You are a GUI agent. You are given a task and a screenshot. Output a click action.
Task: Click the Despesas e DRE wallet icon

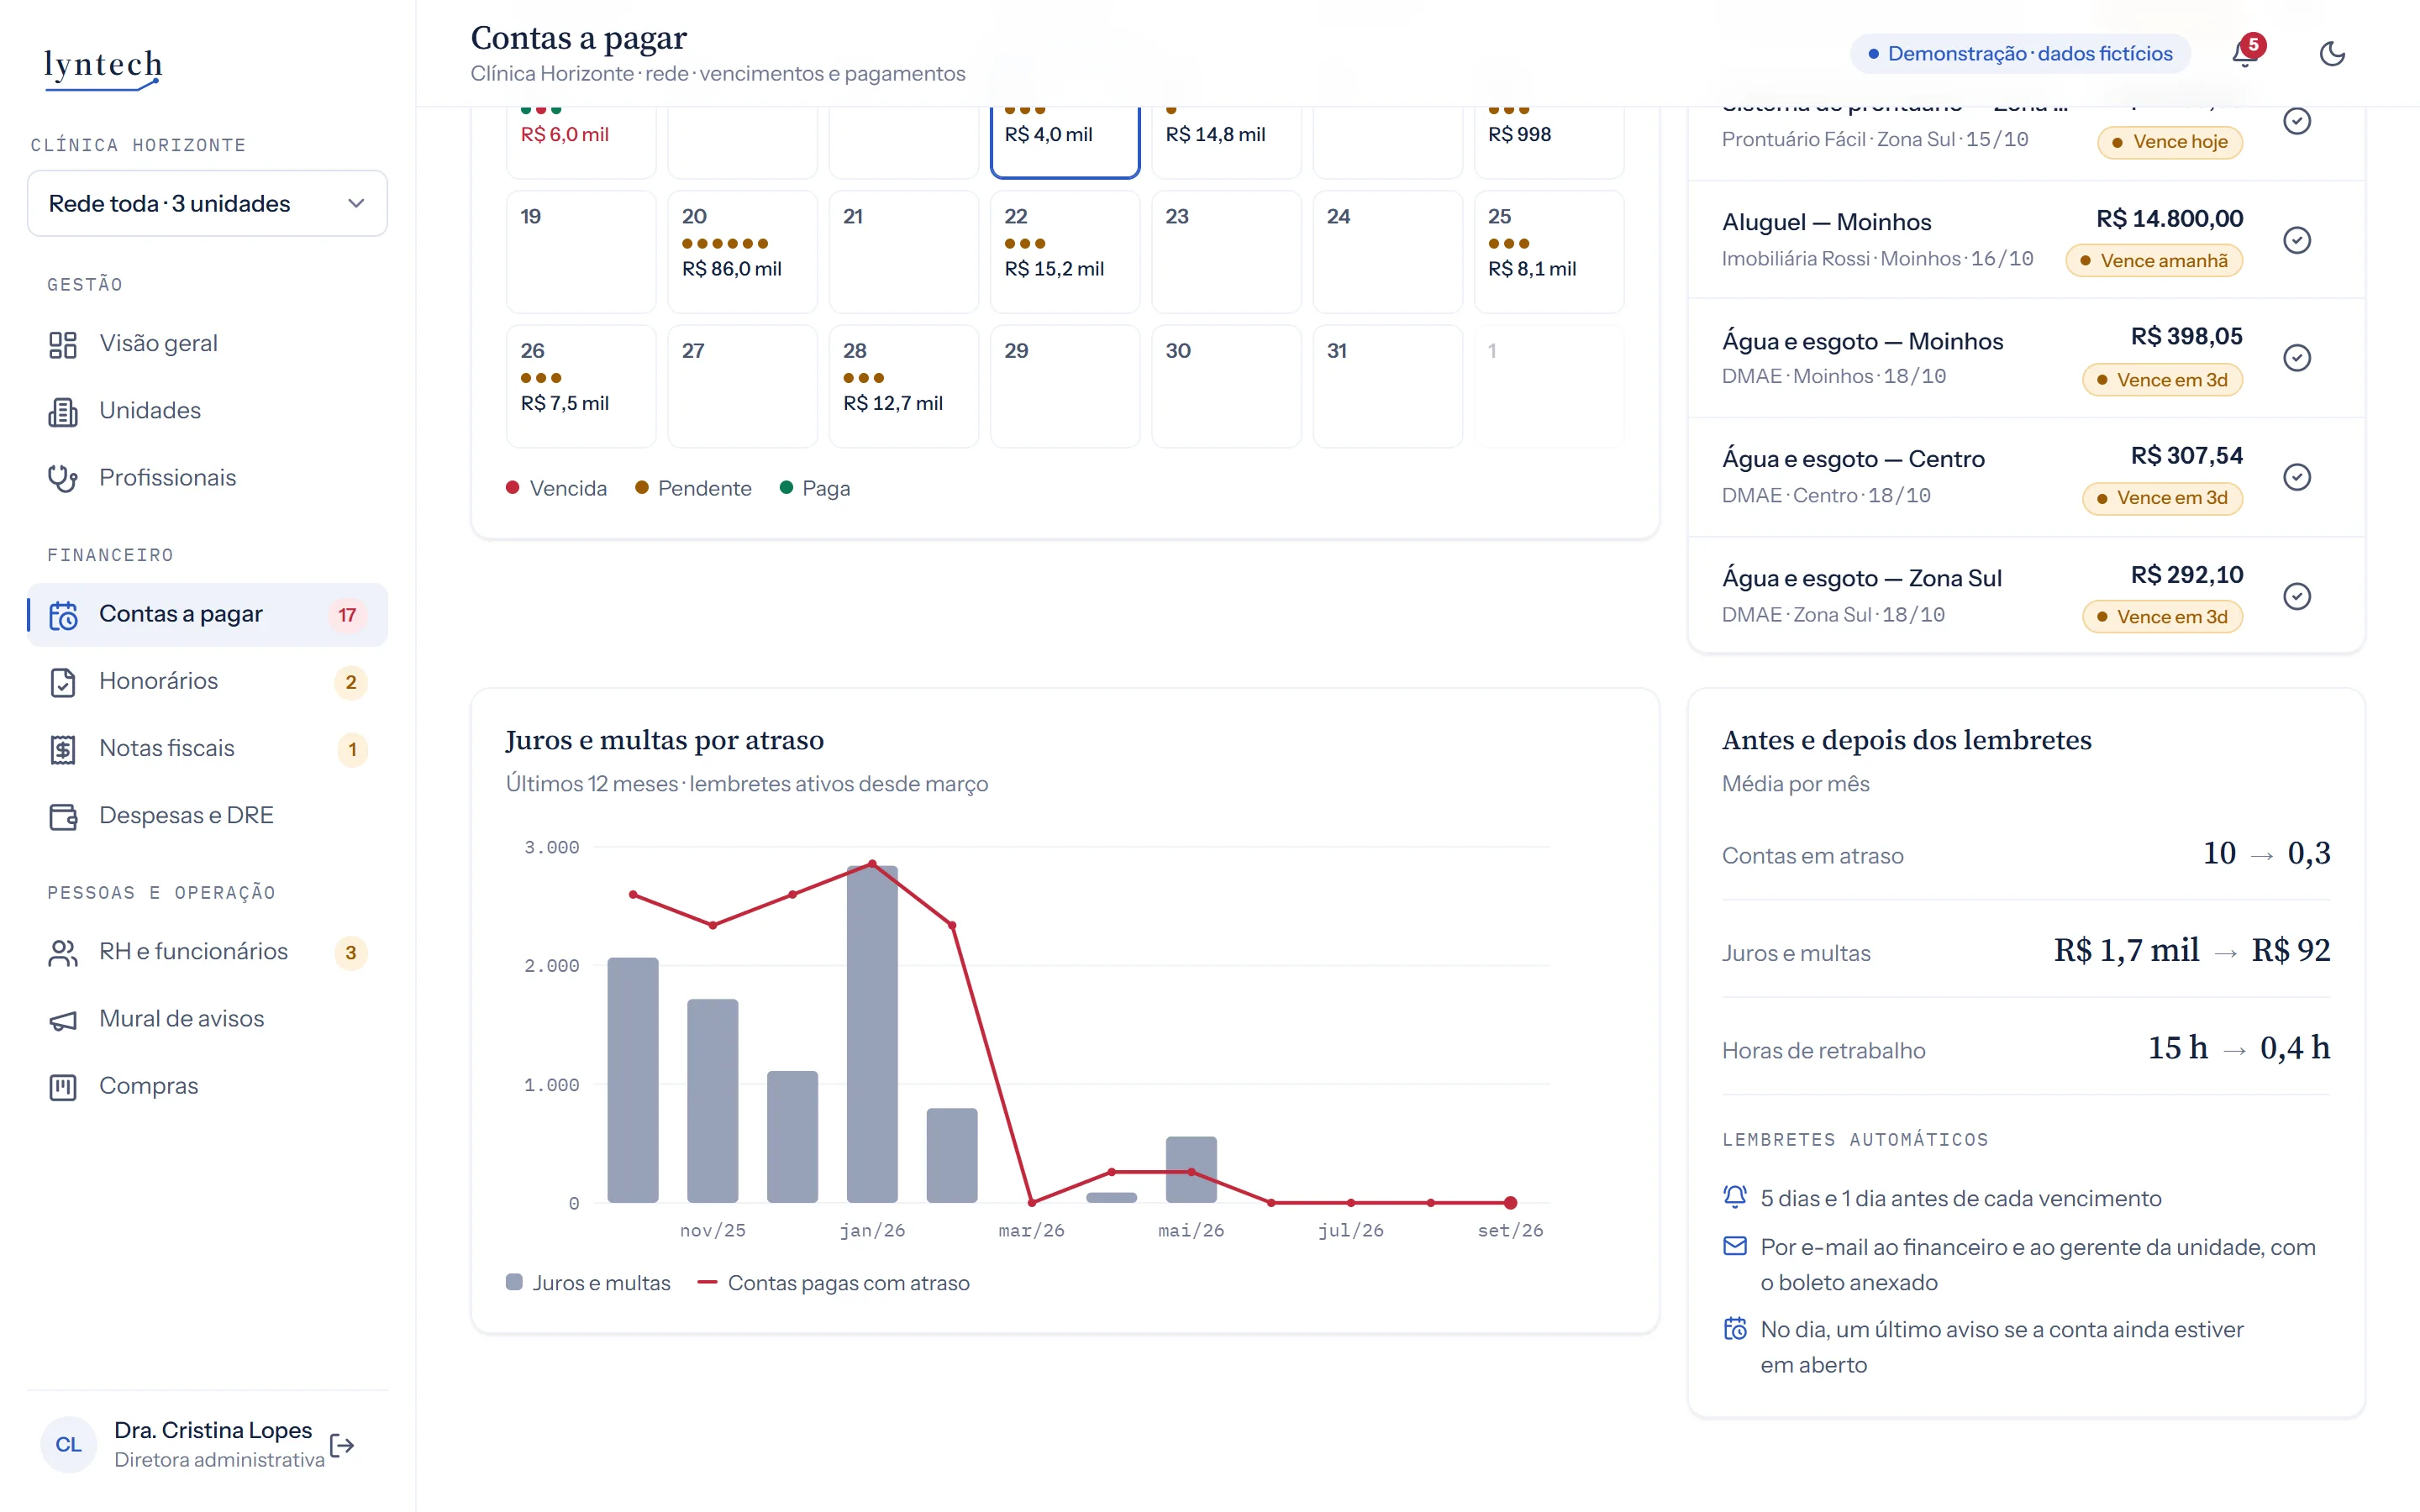63,816
